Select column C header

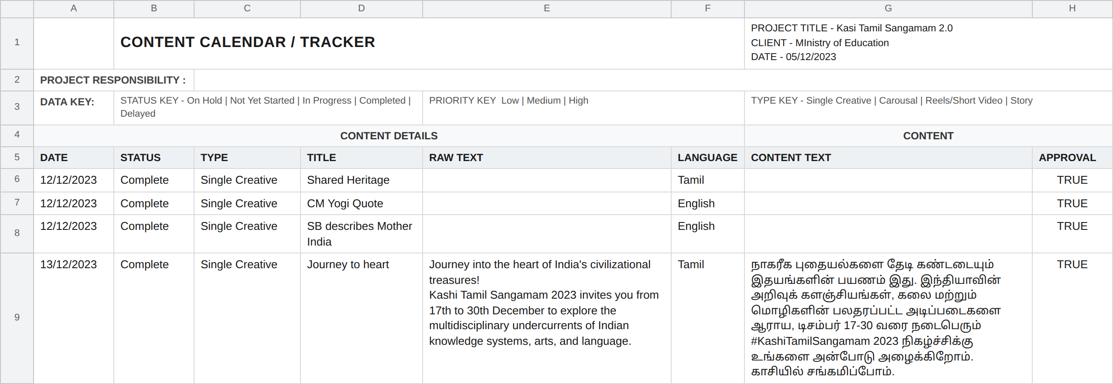tap(247, 9)
